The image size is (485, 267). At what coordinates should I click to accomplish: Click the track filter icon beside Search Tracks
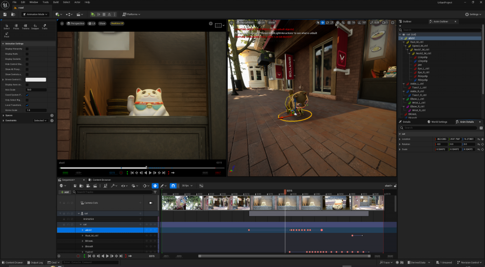click(x=155, y=192)
